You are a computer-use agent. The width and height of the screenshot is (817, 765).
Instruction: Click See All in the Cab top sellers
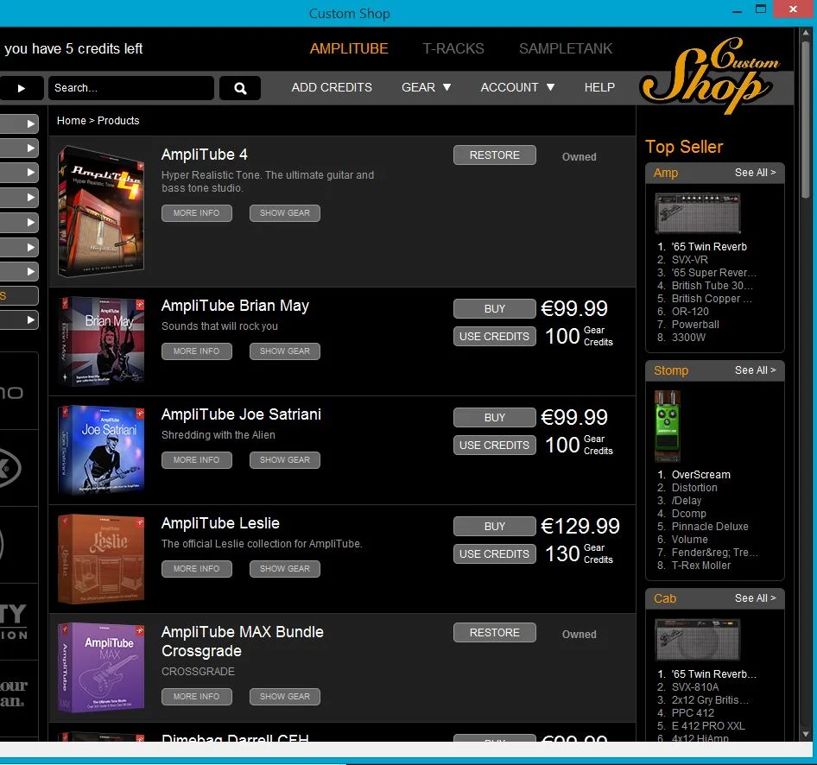click(755, 598)
